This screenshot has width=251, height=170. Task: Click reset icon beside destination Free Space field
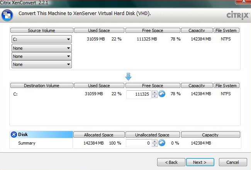[x=162, y=94]
